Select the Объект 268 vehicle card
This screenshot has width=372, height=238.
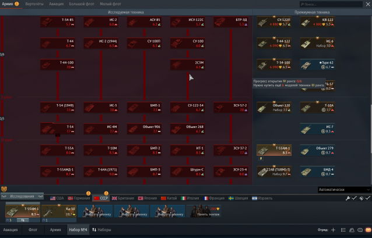[187, 129]
